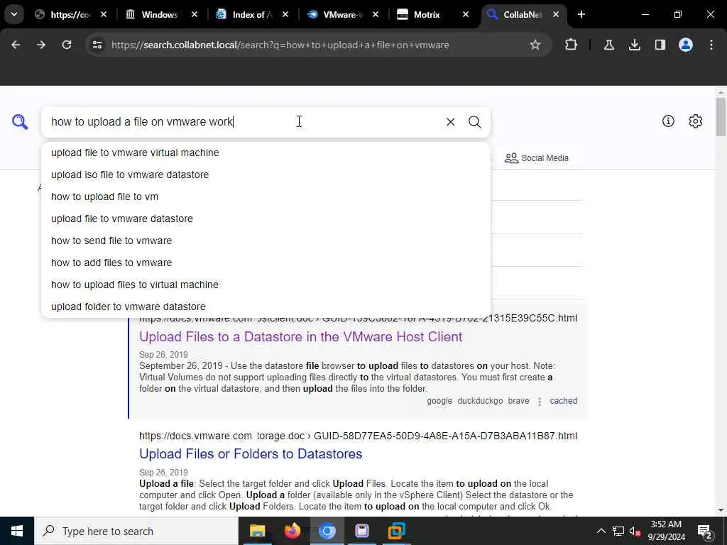Show hidden tray icons chevron

(x=601, y=531)
